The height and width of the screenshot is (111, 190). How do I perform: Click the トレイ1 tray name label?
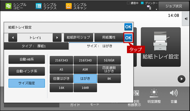[x=35, y=38]
